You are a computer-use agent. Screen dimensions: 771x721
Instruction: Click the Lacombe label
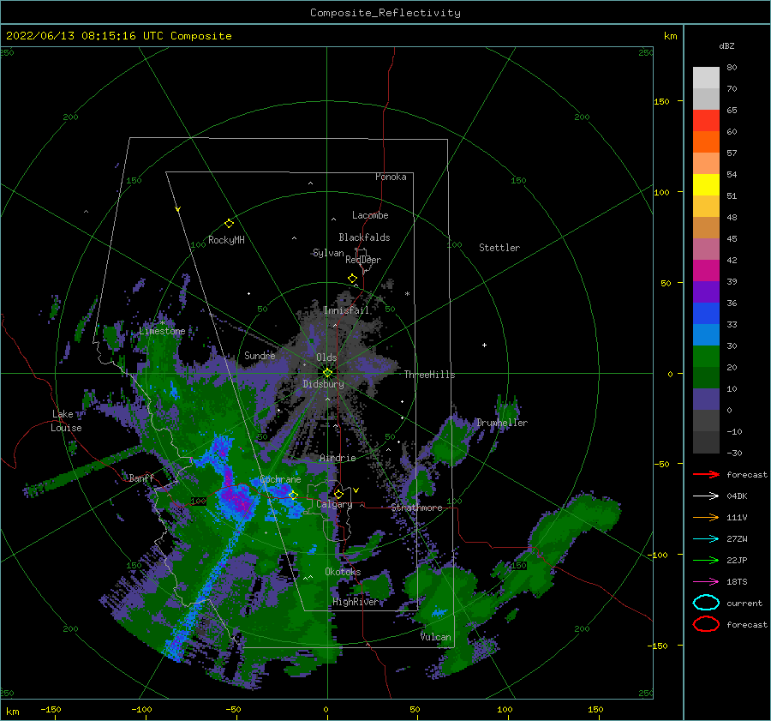[x=370, y=215]
